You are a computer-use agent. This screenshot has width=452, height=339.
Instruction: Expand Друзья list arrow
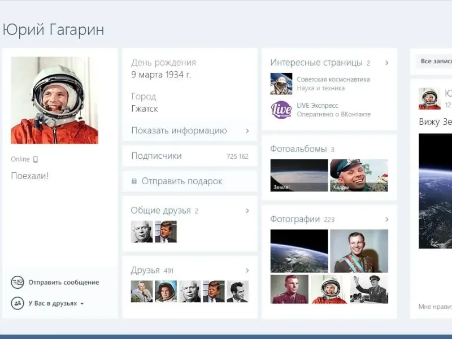point(247,271)
